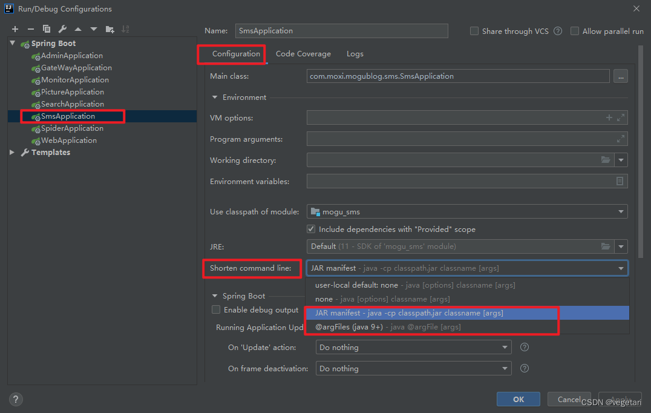Image resolution: width=651 pixels, height=413 pixels.
Task: Add a new run configuration
Action: click(15, 28)
